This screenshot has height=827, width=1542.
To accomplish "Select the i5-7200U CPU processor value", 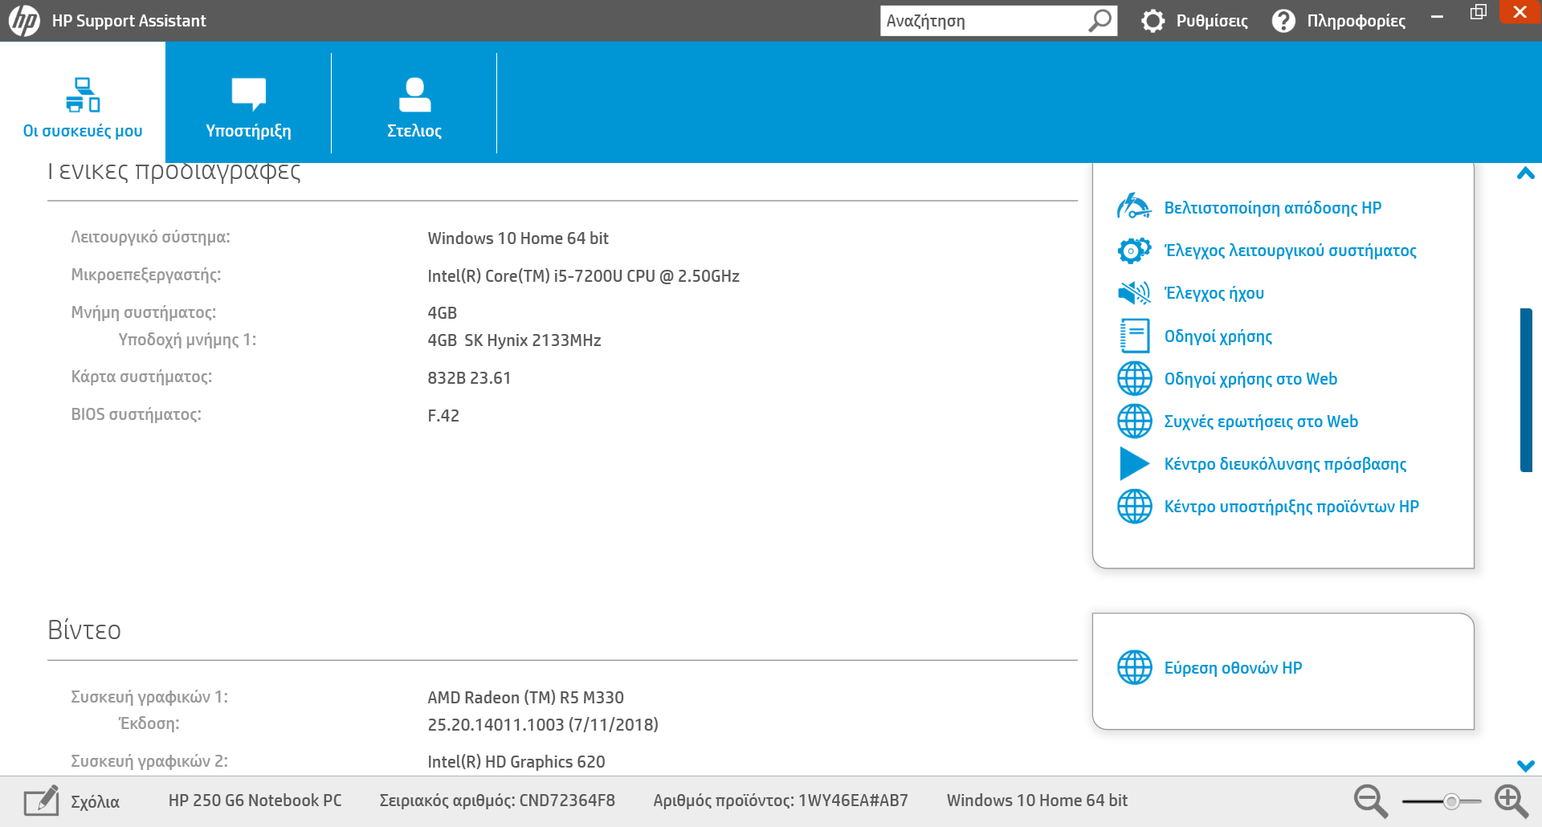I will click(x=583, y=276).
